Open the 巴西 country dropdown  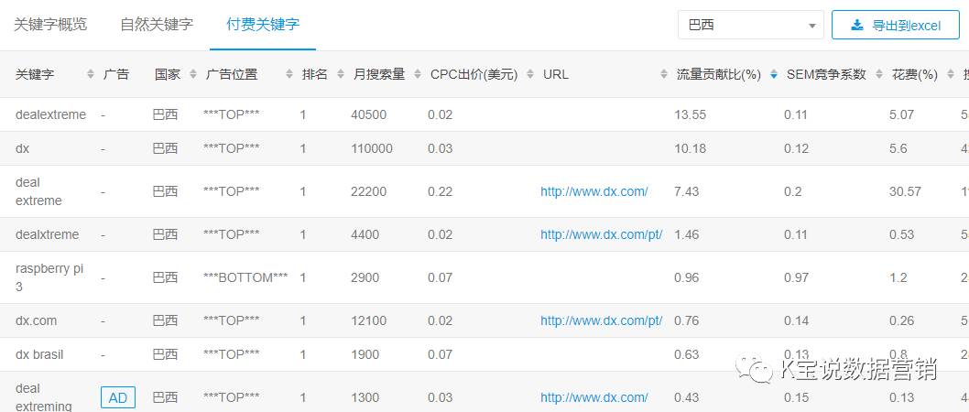750,26
